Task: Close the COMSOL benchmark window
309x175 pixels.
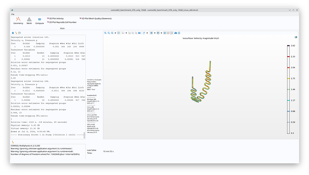Action: (x=297, y=10)
